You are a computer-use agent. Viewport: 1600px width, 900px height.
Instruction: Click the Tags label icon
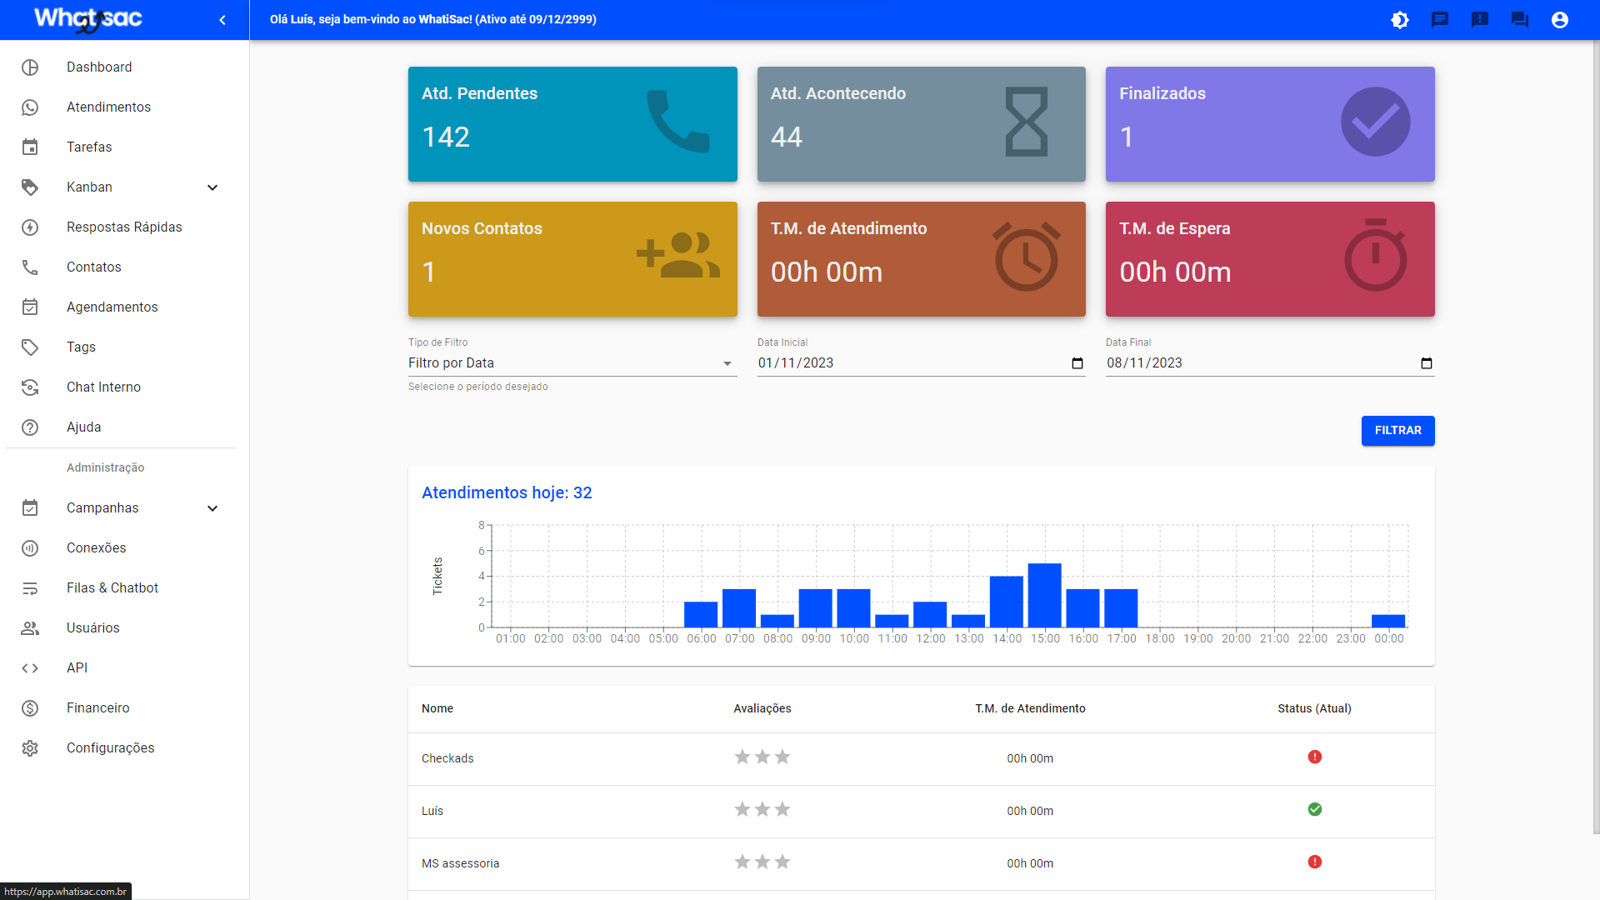30,347
